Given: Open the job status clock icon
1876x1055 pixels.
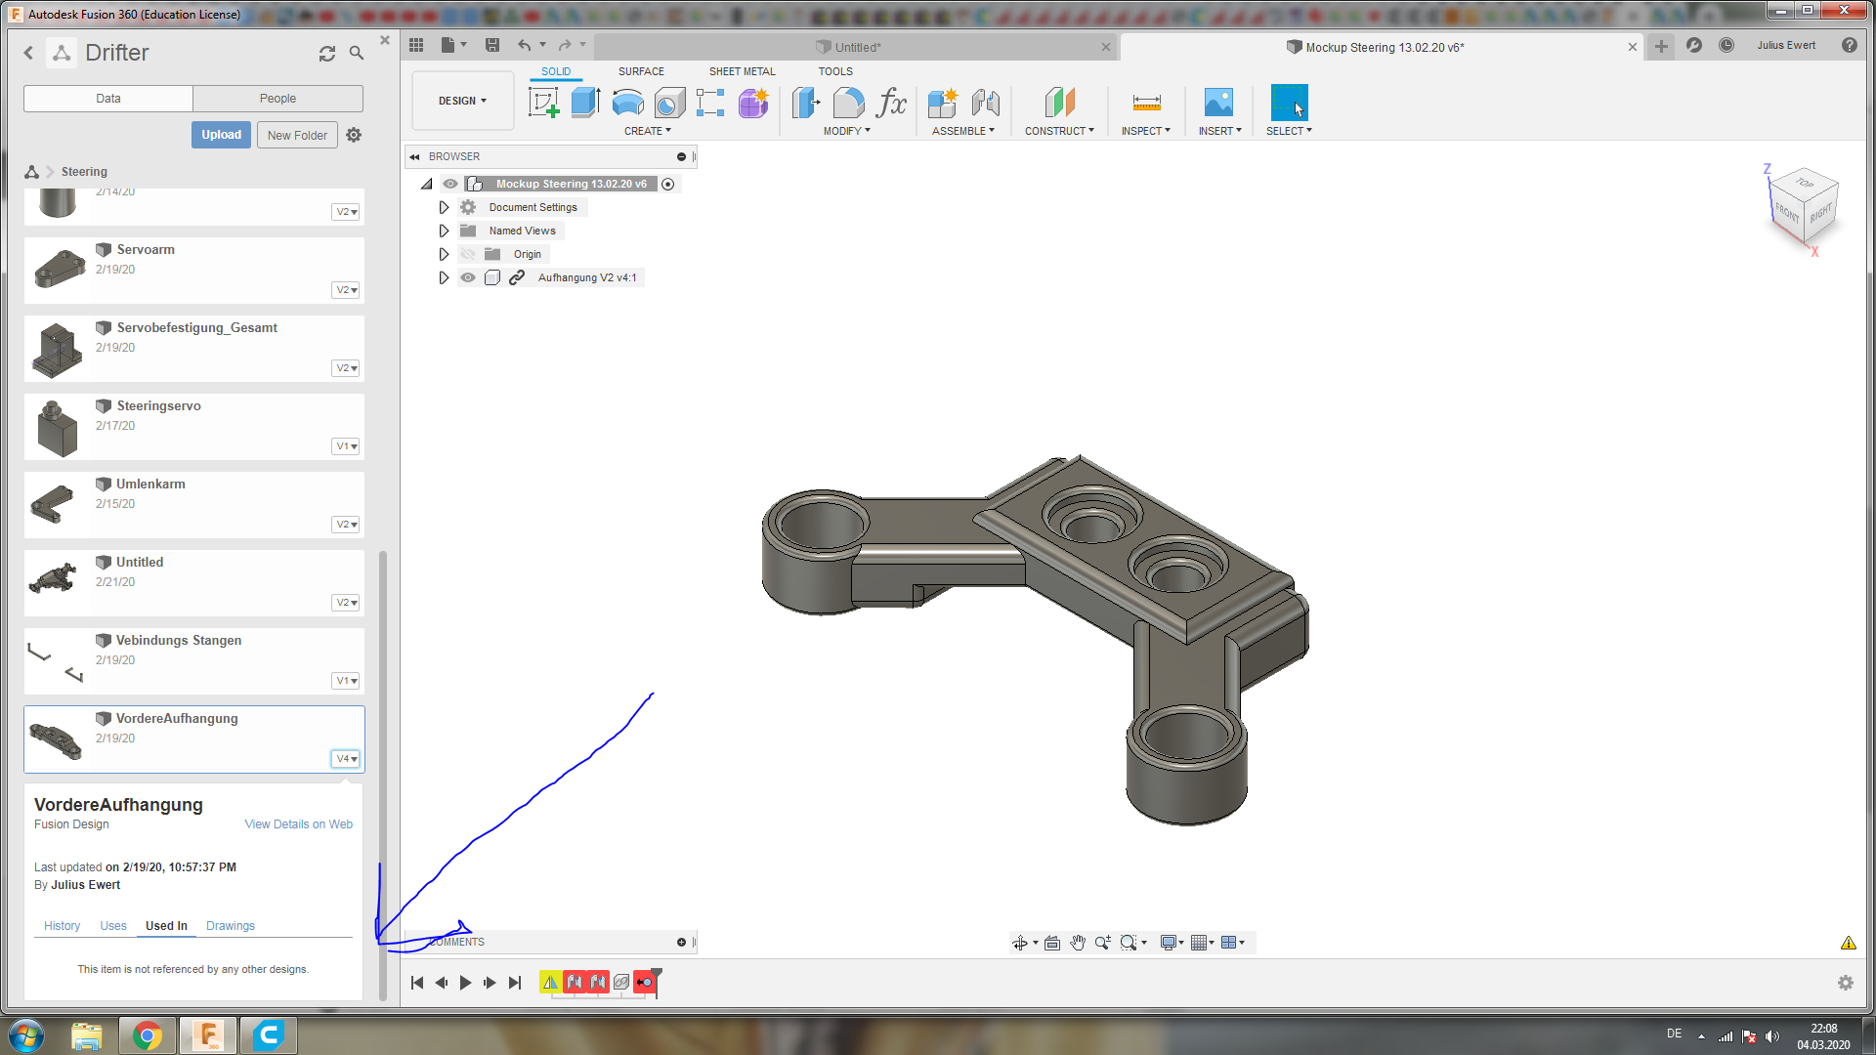Looking at the screenshot, I should coord(1727,45).
